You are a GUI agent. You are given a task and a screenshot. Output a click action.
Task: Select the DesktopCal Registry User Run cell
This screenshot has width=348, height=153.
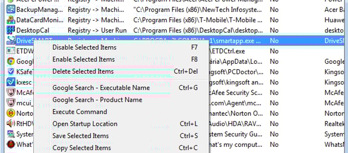point(97,31)
